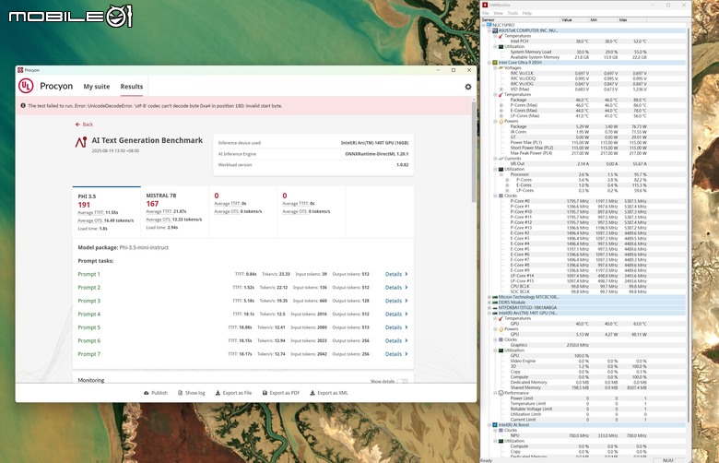Image resolution: width=719 pixels, height=463 pixels.
Task: Click the Intel Core Ultra 9 285H CPU icon
Action: 495,63
